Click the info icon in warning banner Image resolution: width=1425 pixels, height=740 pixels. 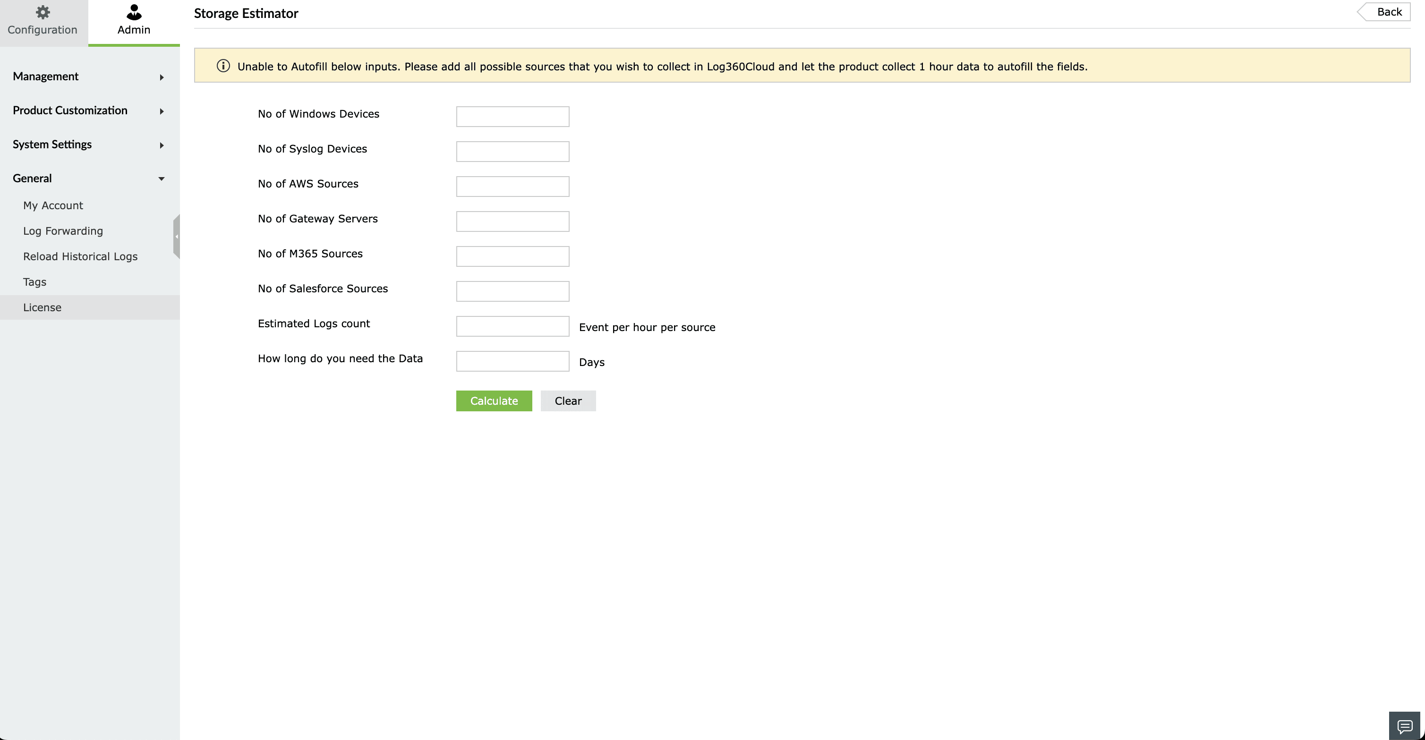coord(223,66)
